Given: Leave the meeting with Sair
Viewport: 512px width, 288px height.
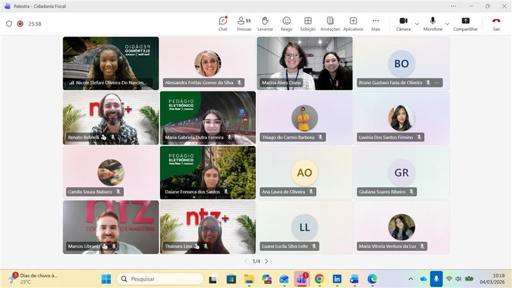Looking at the screenshot, I should tap(496, 24).
